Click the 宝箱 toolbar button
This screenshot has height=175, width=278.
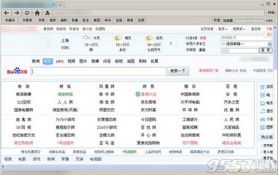click(119, 20)
